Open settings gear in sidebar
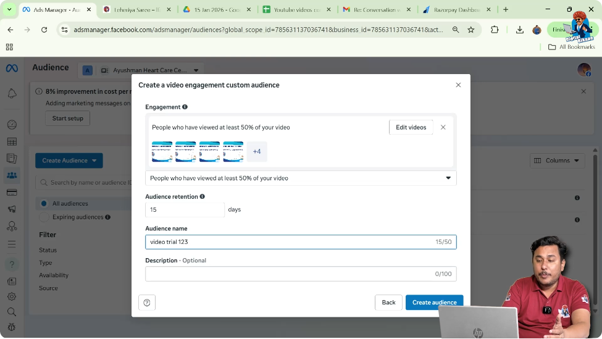 [12, 297]
